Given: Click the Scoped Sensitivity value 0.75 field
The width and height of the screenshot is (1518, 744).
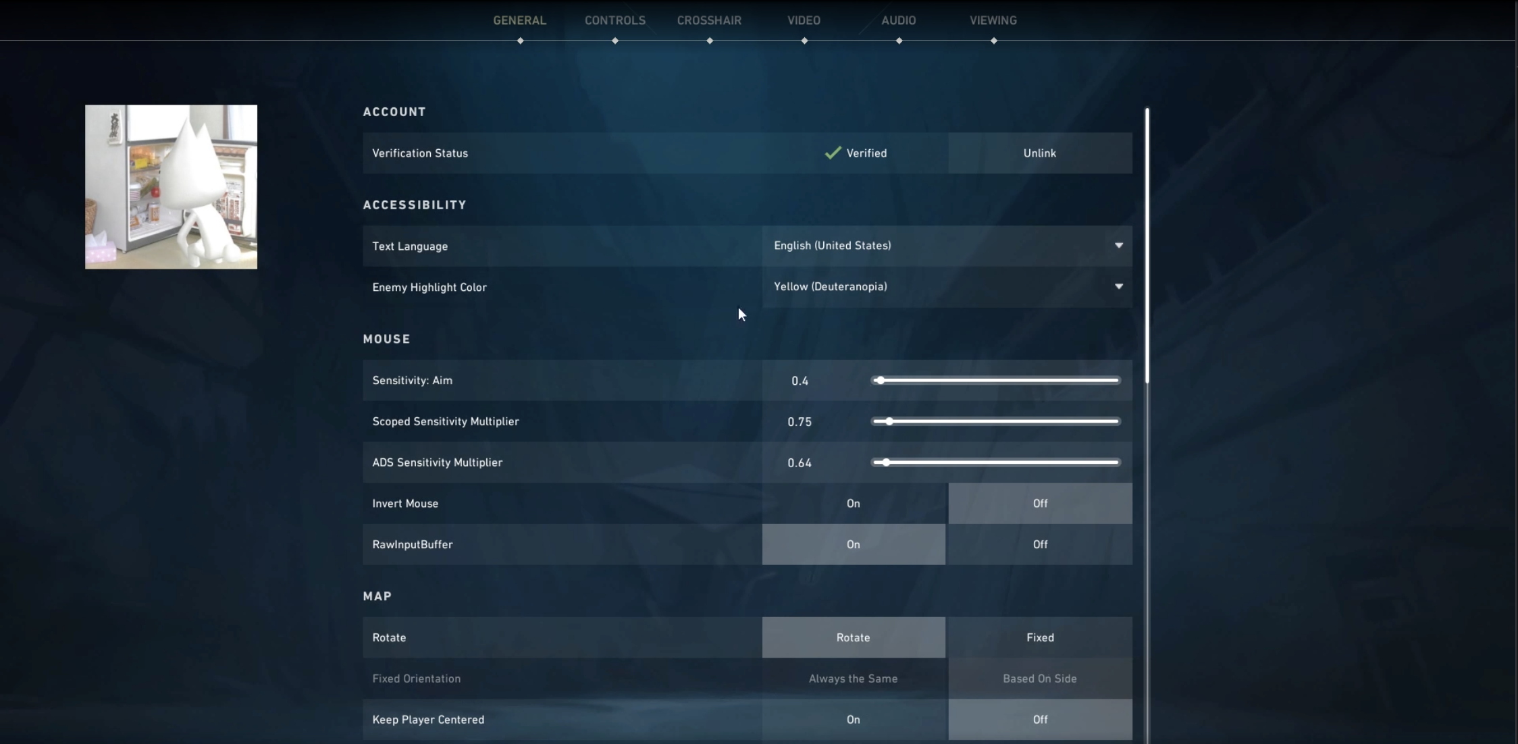Looking at the screenshot, I should pos(800,422).
